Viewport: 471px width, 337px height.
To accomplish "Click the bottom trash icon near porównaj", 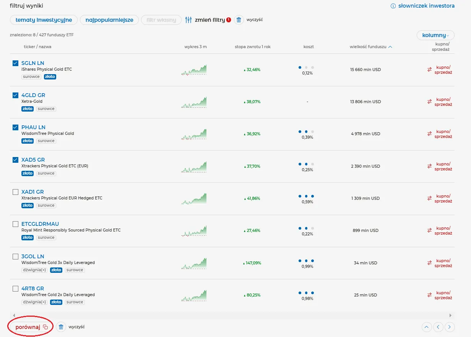I will [61, 327].
